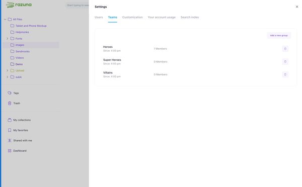Open Tags in the sidebar
The width and height of the screenshot is (302, 187).
[16, 93]
